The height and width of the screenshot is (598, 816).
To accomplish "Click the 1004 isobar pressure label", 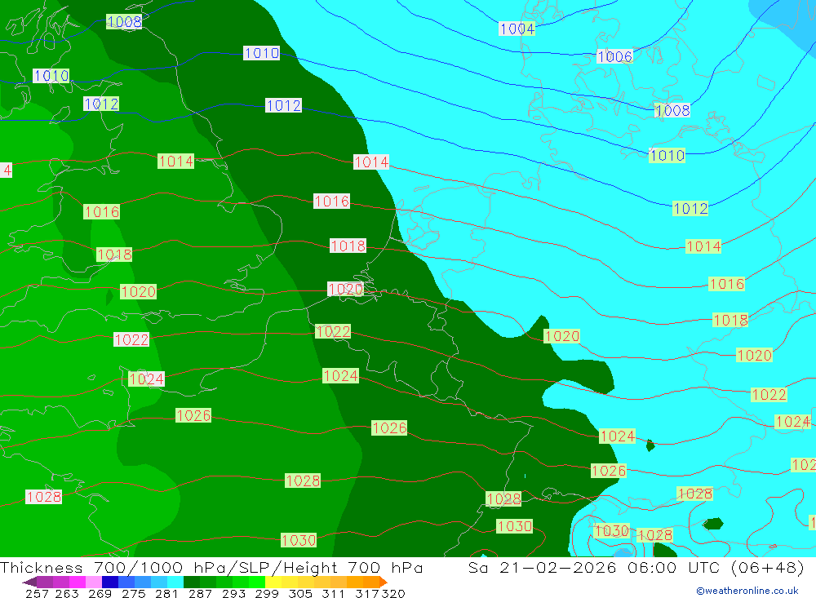I will (517, 29).
